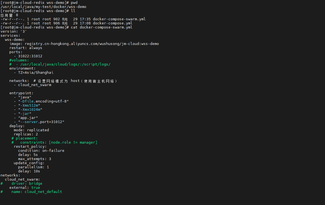Click the docker-compose.yml filename in the listing
This screenshot has width=325, height=205.
(x=112, y=23)
